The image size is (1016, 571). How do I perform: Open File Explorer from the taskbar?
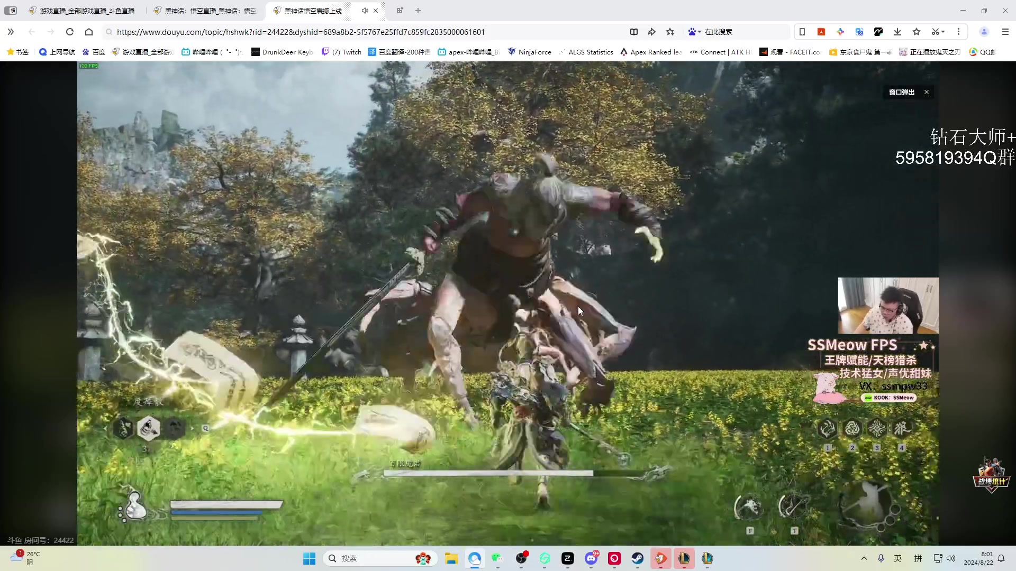tap(451, 558)
